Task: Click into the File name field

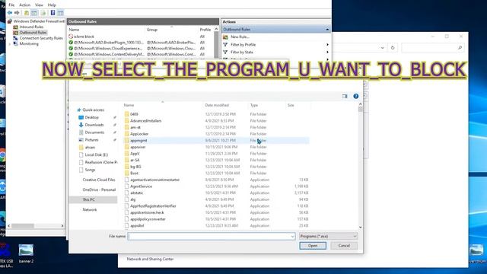Action: [x=212, y=237]
